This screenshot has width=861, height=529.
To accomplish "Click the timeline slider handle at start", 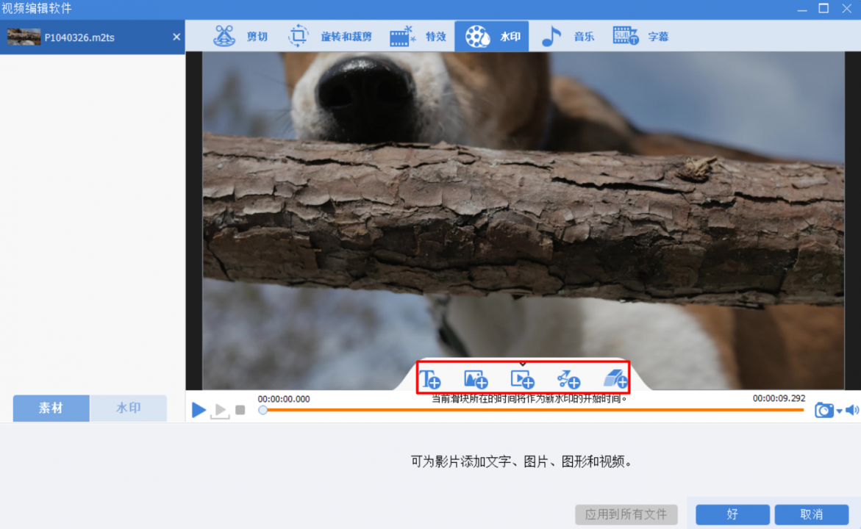I will click(x=263, y=410).
